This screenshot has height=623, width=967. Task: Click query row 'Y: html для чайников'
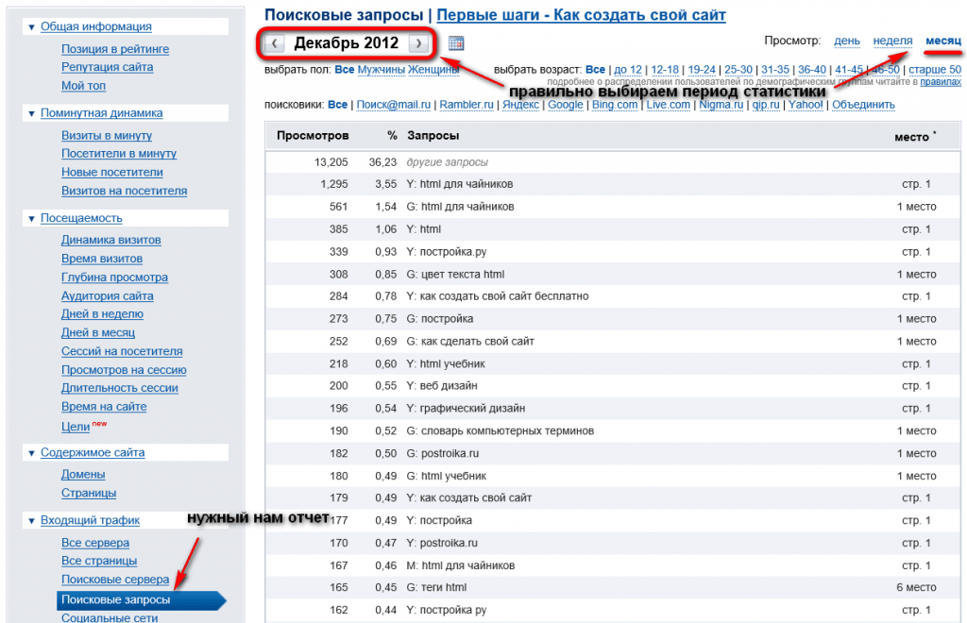[612, 184]
